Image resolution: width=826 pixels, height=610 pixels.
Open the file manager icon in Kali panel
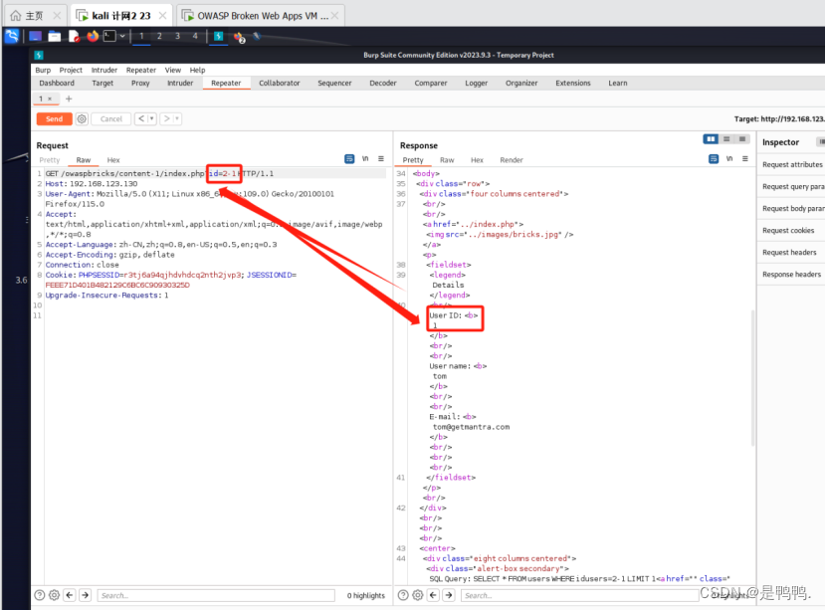(55, 36)
